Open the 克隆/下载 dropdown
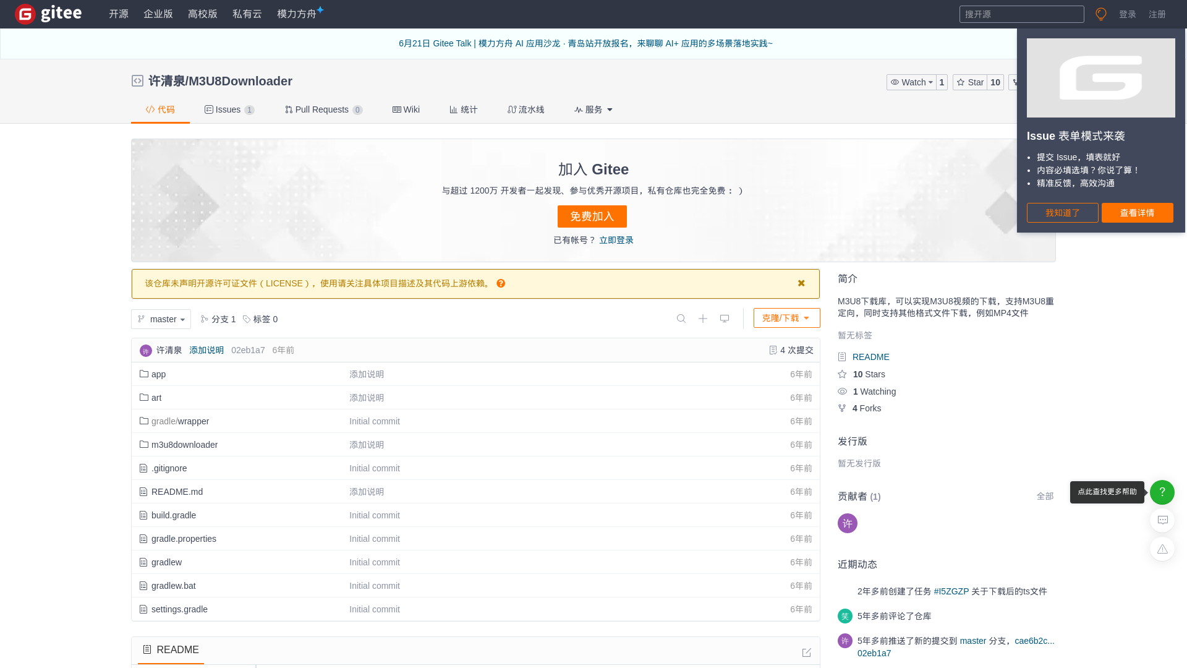The width and height of the screenshot is (1187, 668). coord(786,318)
